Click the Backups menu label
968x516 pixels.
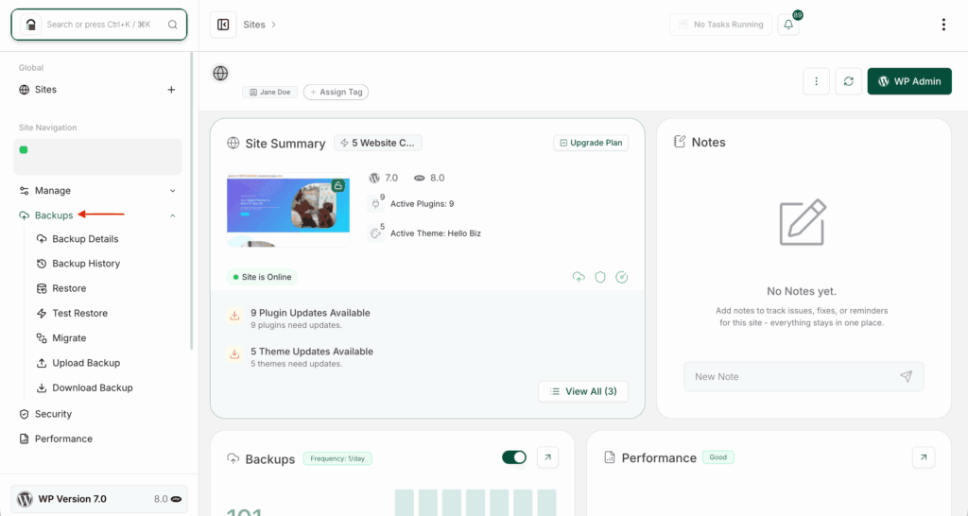click(x=54, y=215)
